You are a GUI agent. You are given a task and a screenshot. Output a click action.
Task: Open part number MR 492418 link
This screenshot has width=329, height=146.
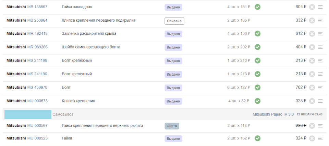click(x=37, y=34)
